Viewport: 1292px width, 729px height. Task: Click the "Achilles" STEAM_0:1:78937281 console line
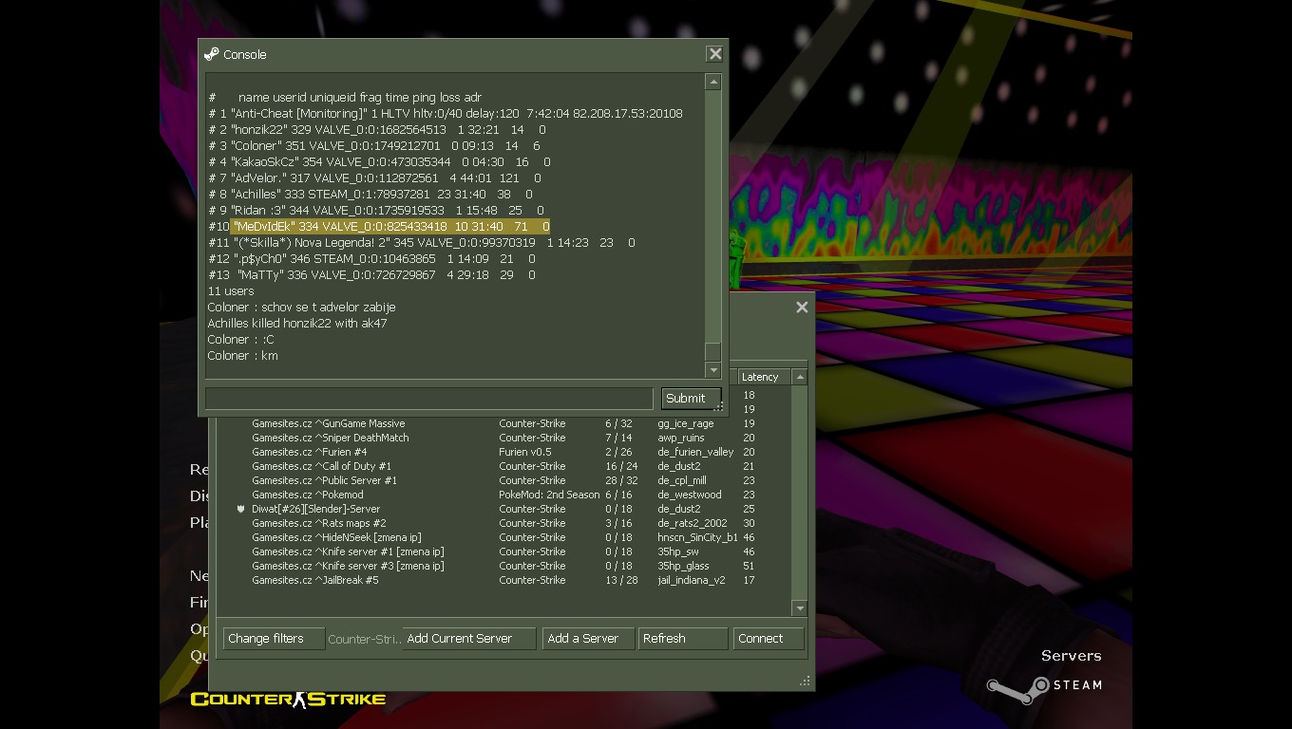(370, 194)
